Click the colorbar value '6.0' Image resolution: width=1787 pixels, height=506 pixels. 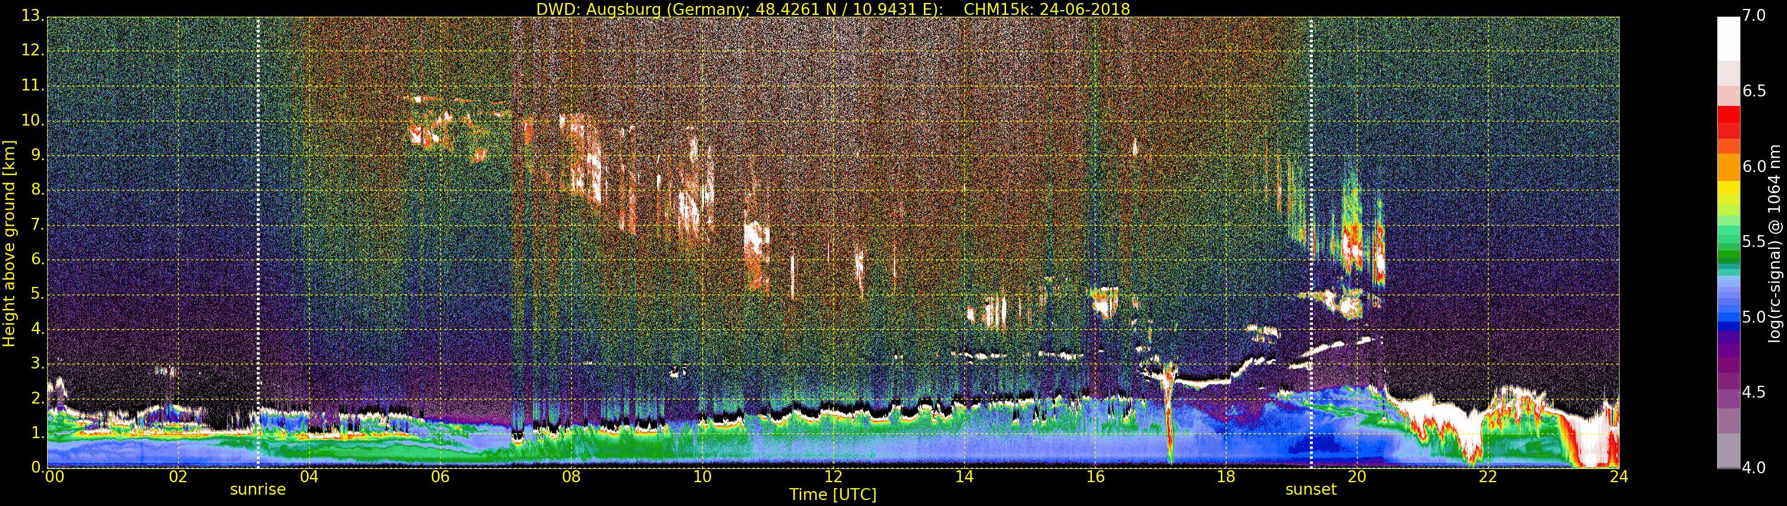tap(1754, 166)
